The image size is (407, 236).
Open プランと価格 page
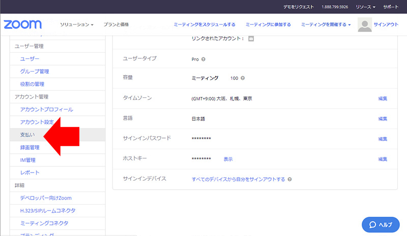pos(115,24)
